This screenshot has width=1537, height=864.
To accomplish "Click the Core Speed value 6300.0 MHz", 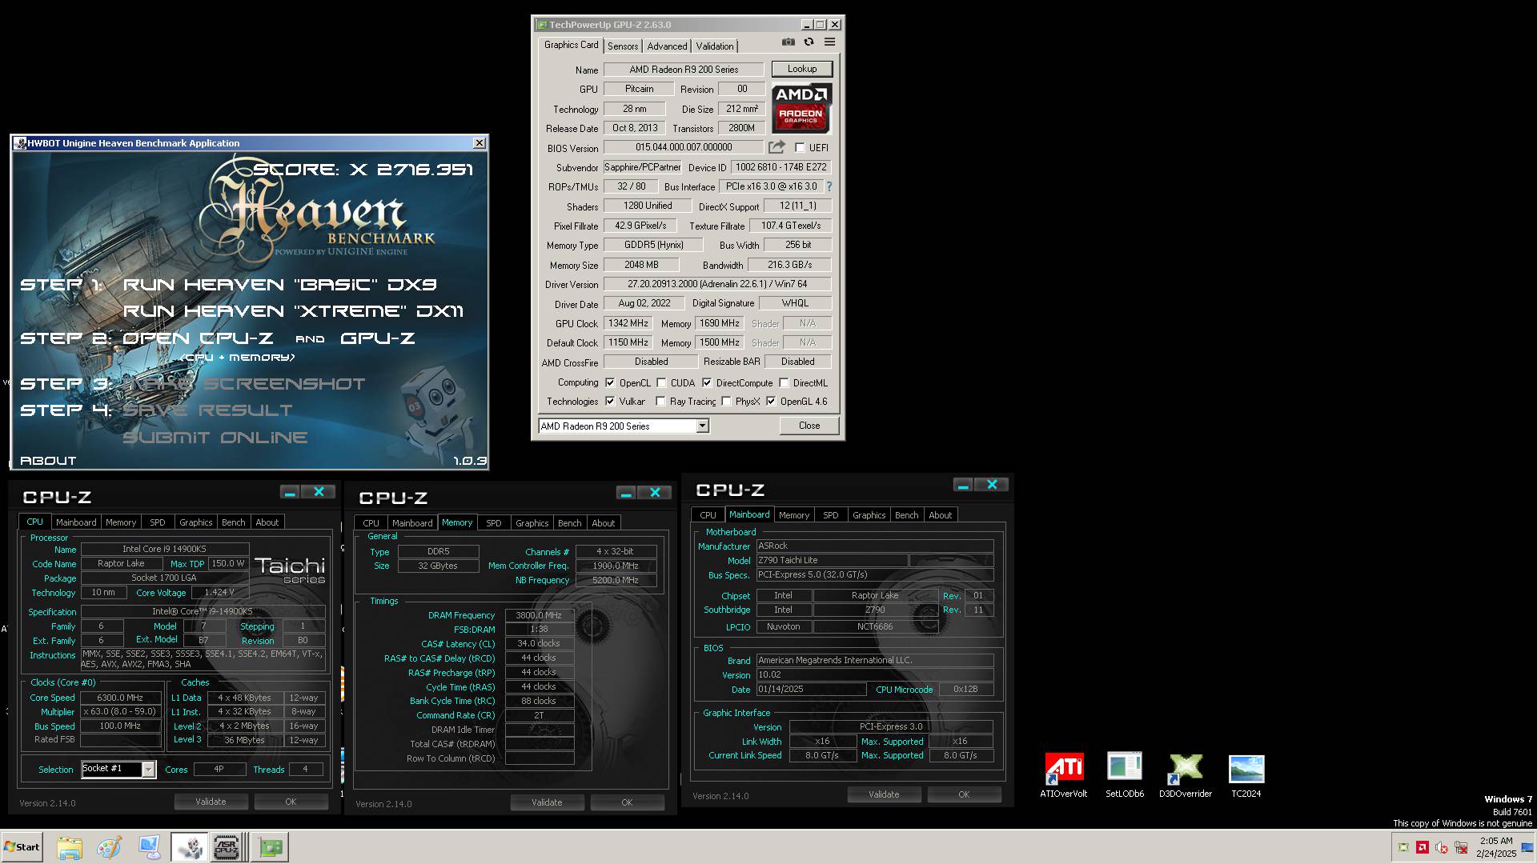I will 120,698.
